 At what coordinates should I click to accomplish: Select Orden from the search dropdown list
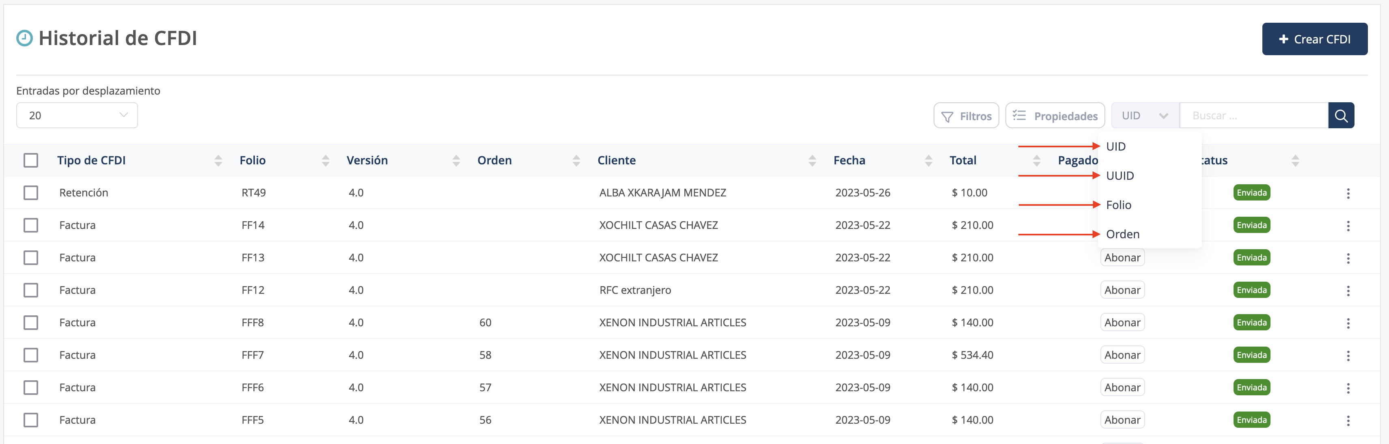1150,234
